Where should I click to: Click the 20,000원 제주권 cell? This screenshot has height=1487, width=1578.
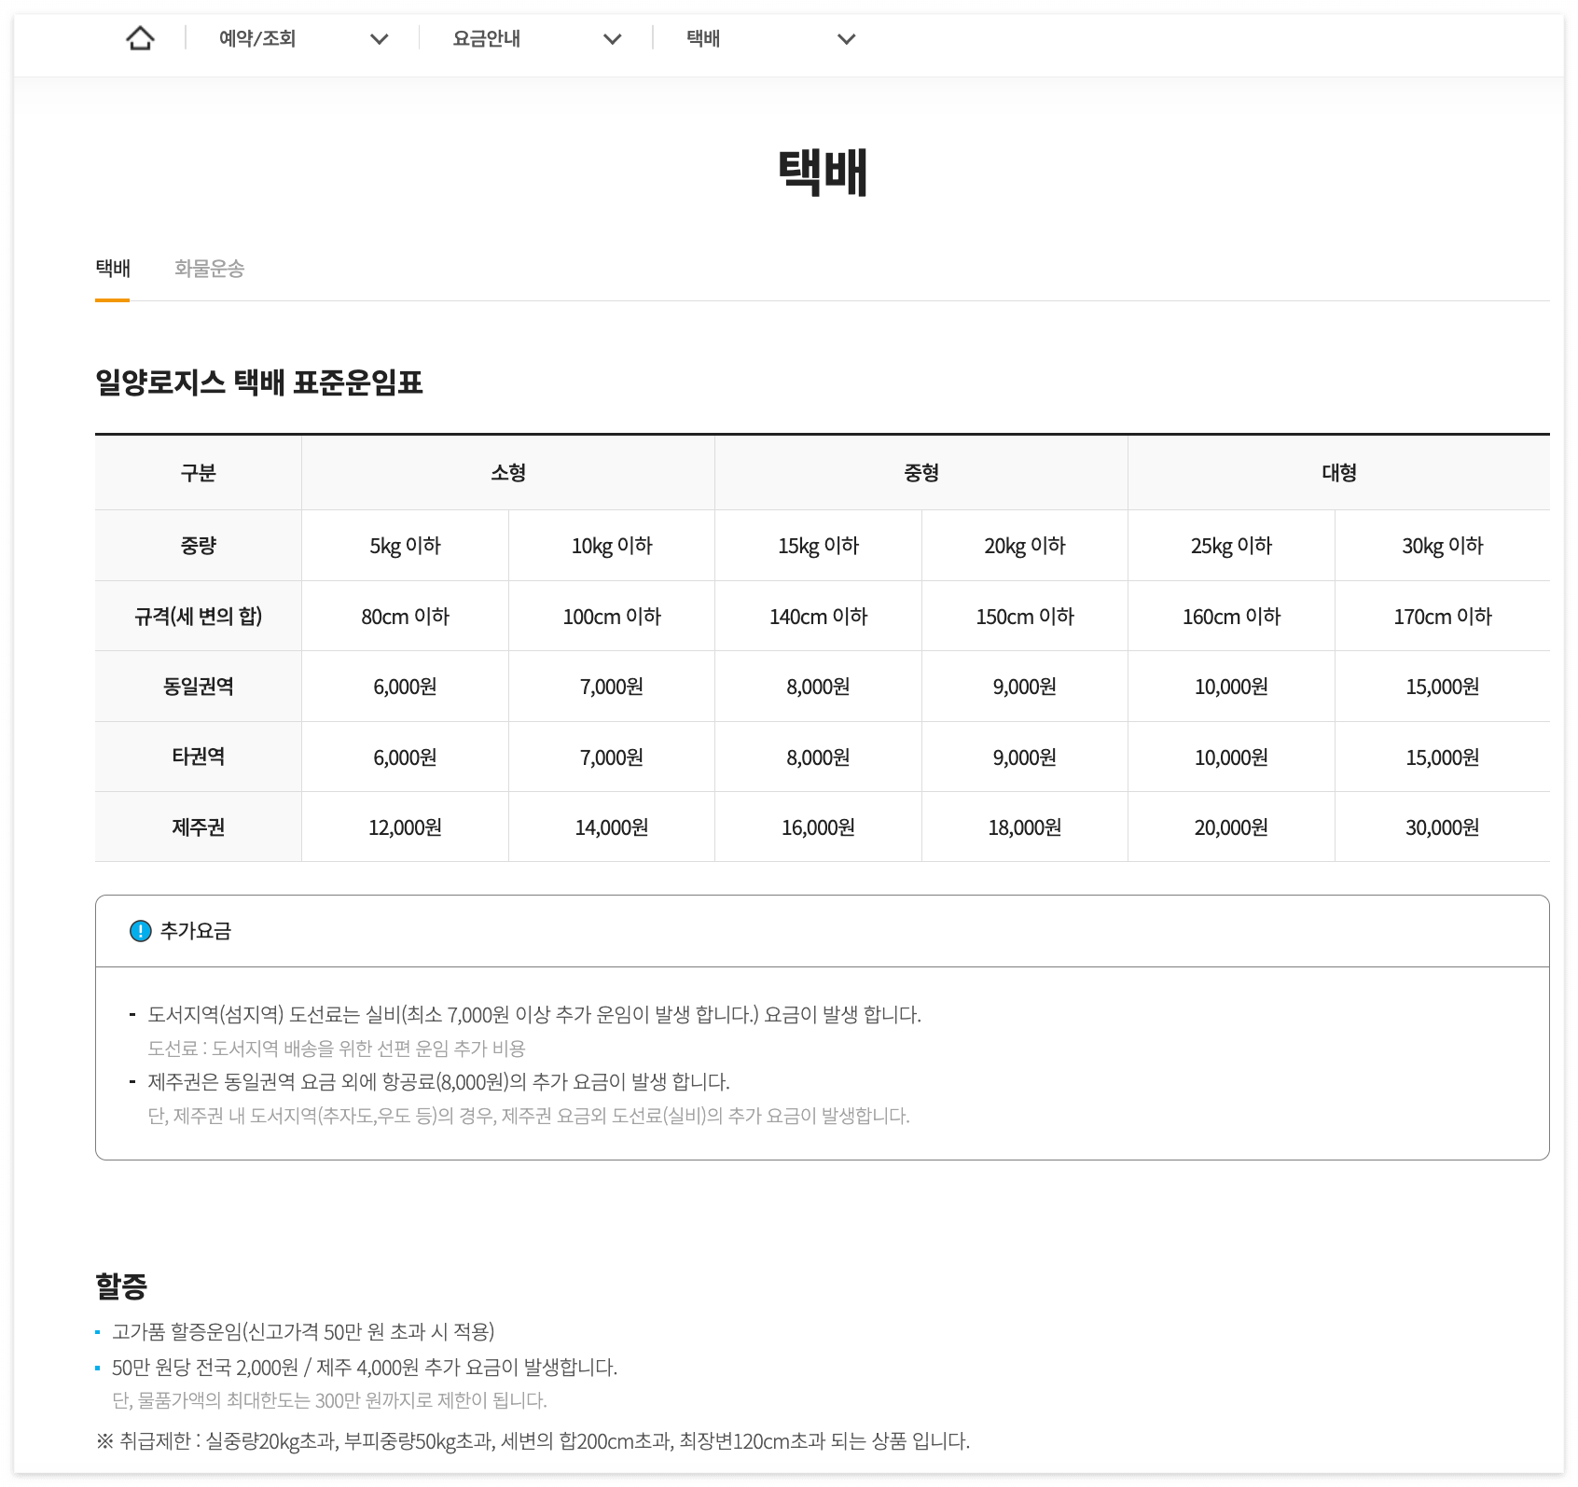1231,827
